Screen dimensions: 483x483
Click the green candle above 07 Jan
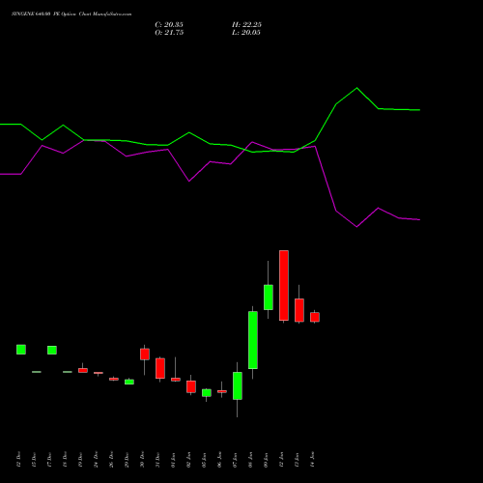coord(238,385)
